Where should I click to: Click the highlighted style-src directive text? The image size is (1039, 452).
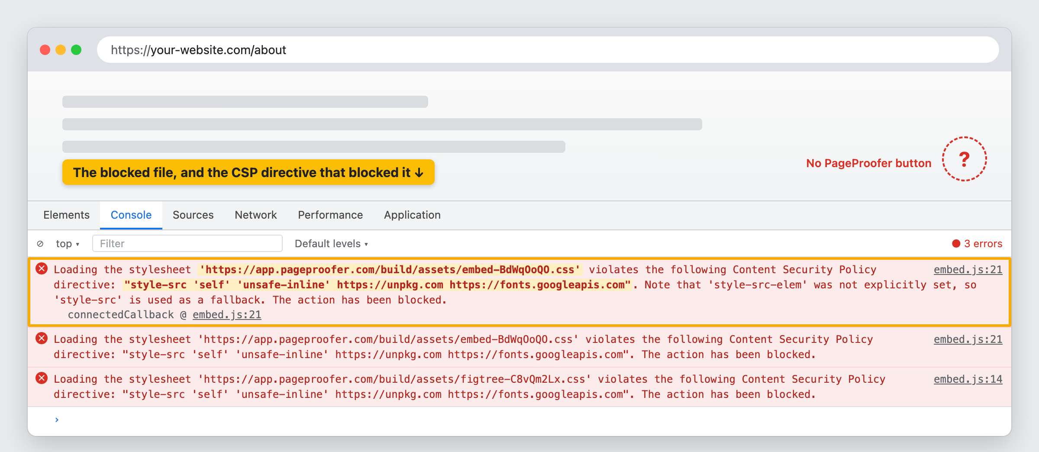tap(377, 285)
